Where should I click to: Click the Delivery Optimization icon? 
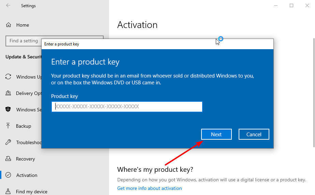(x=9, y=93)
